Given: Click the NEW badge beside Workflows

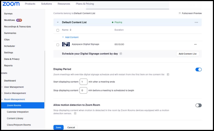Looking at the screenshot, I should (x=19, y=20).
